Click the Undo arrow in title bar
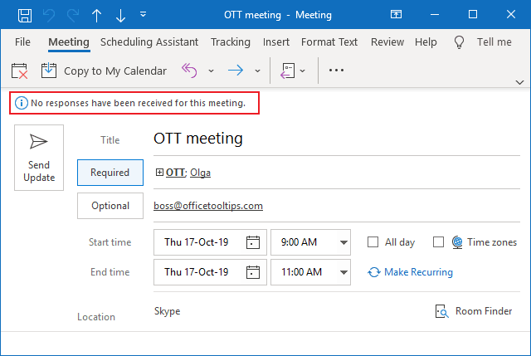The image size is (531, 356). click(49, 15)
